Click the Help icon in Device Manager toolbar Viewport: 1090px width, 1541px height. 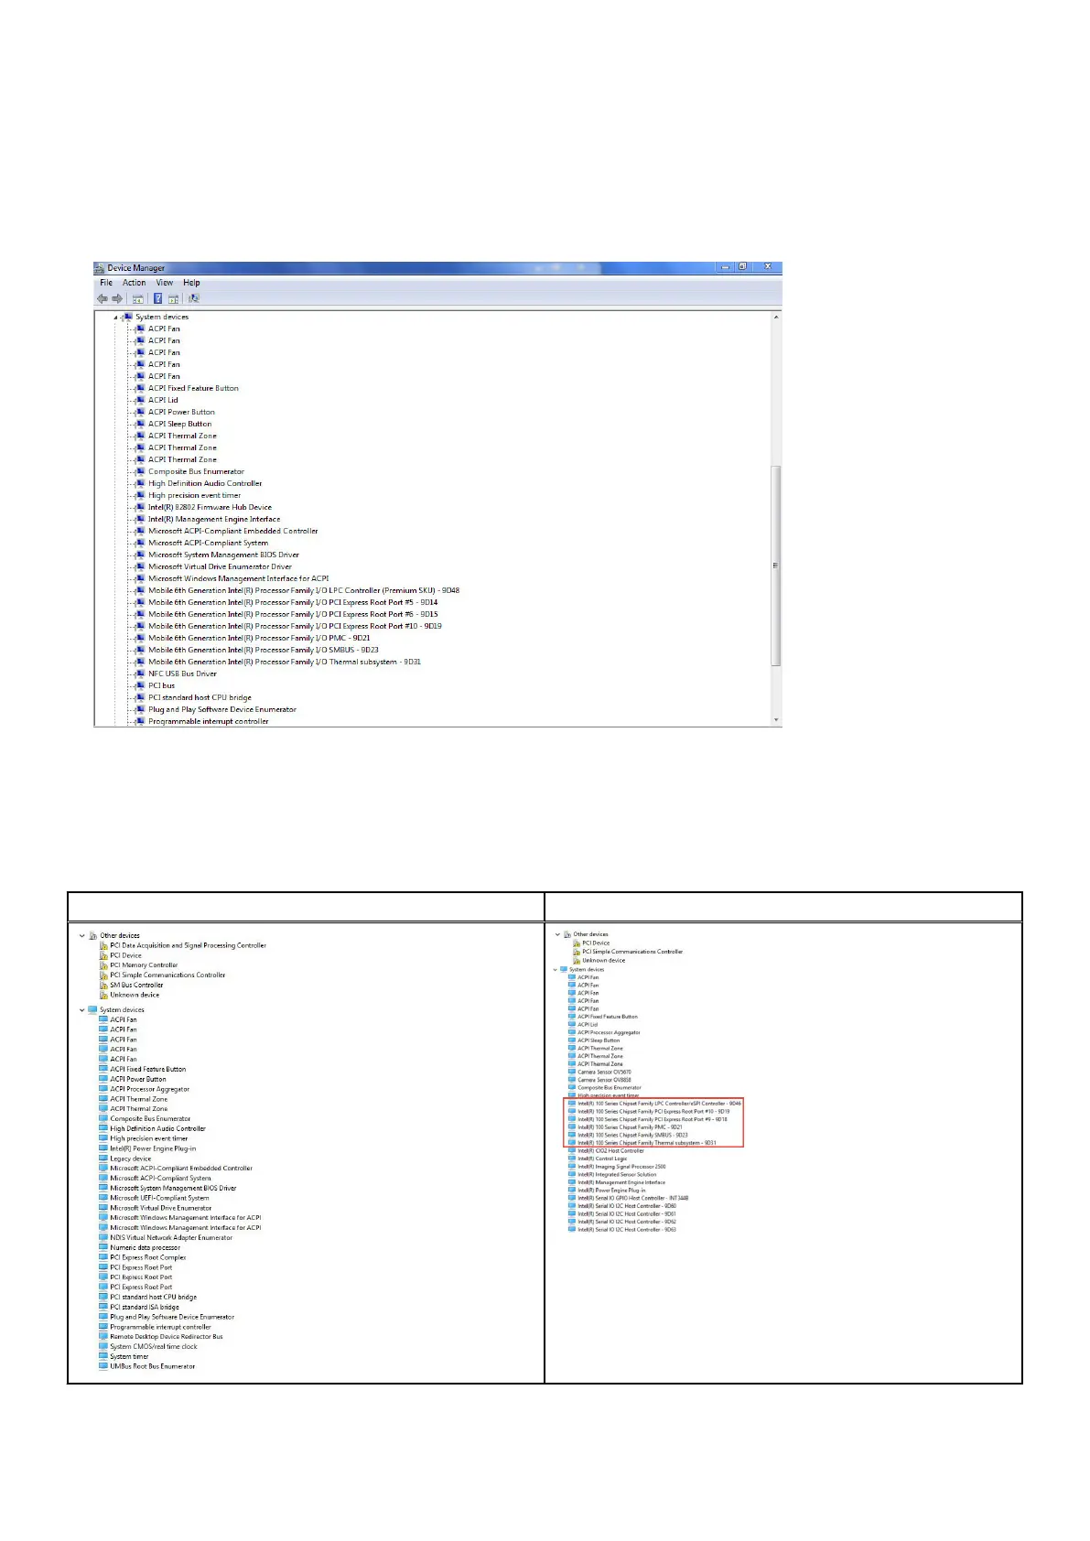[x=157, y=298]
